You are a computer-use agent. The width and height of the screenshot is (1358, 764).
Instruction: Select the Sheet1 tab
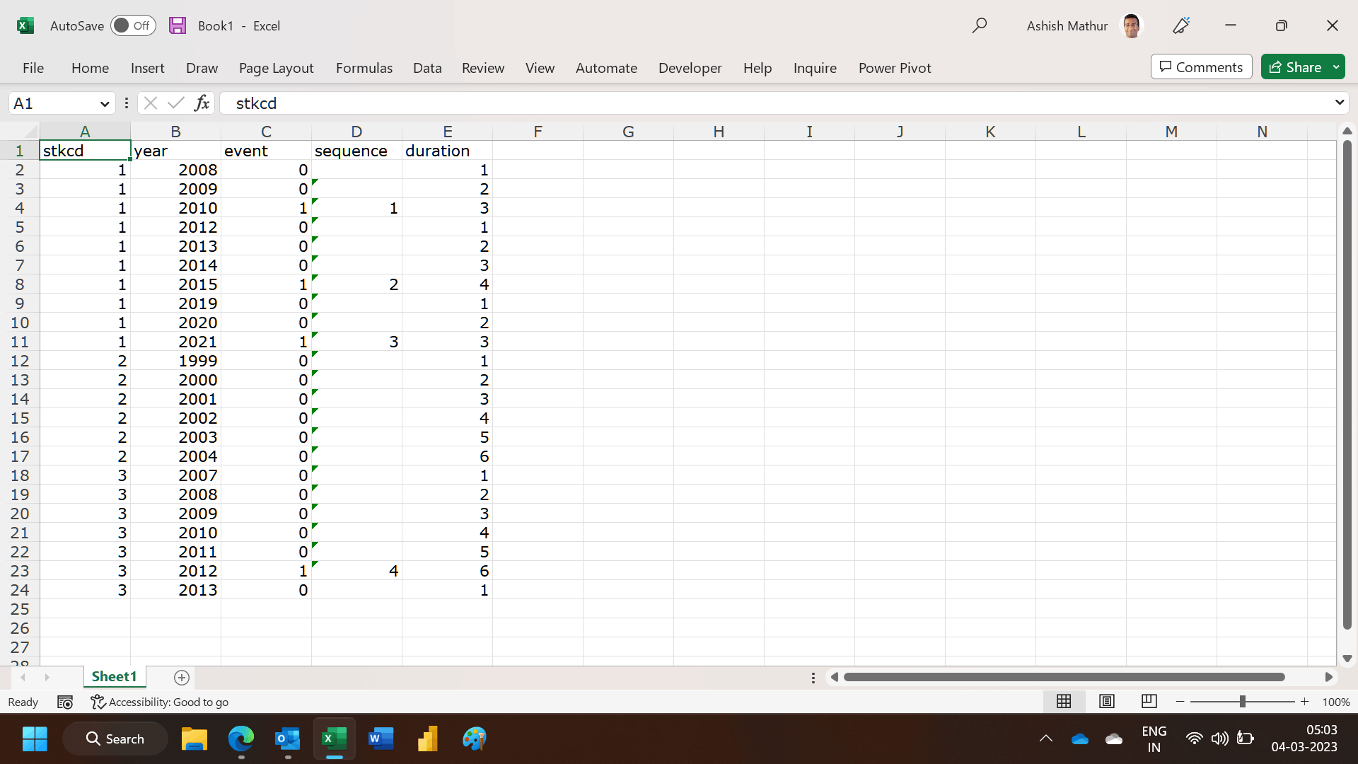tap(114, 677)
